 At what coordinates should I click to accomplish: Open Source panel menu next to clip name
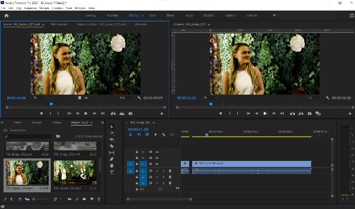pyautogui.click(x=43, y=24)
